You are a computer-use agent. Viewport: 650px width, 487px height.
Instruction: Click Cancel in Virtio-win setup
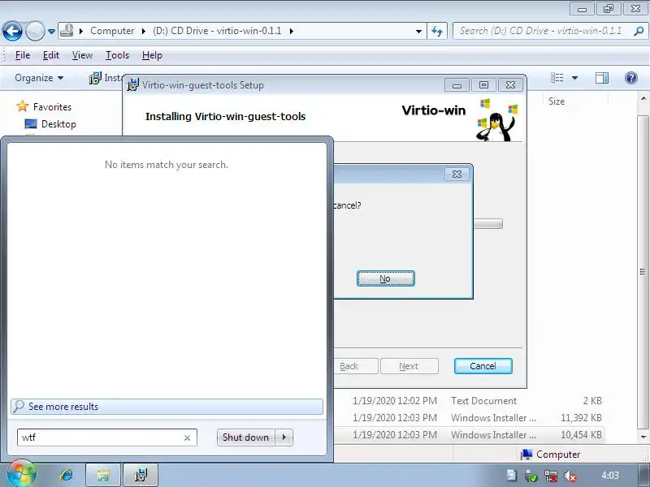[x=483, y=366]
